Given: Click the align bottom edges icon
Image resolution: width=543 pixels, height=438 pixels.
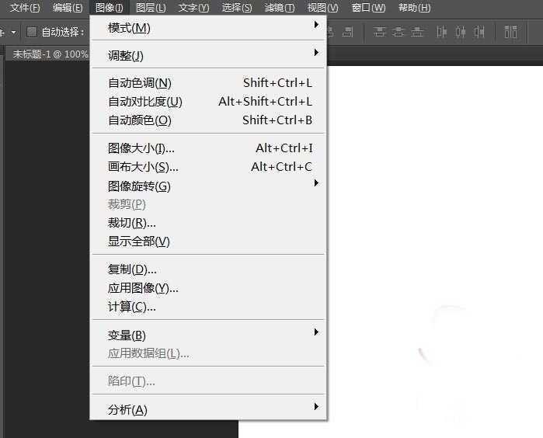Looking at the screenshot, I should pyautogui.click(x=347, y=32).
